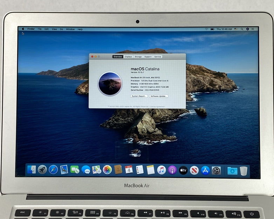Click the Thu 10:46 AM clock

point(224,29)
